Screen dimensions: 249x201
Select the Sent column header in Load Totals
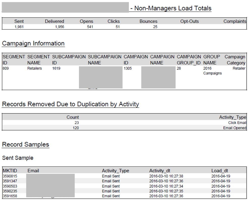click(19, 21)
